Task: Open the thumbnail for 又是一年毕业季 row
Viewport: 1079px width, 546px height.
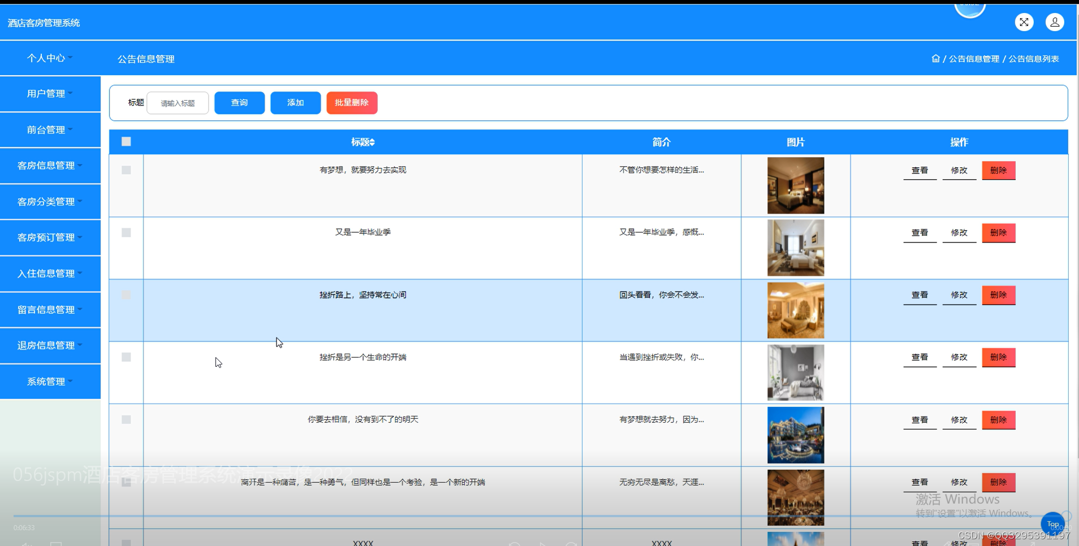Action: point(796,248)
